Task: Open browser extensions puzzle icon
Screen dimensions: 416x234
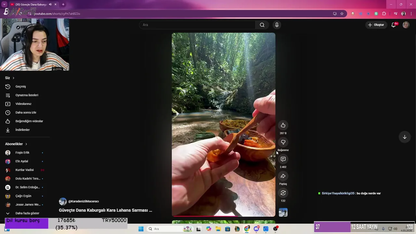Action: point(384,14)
